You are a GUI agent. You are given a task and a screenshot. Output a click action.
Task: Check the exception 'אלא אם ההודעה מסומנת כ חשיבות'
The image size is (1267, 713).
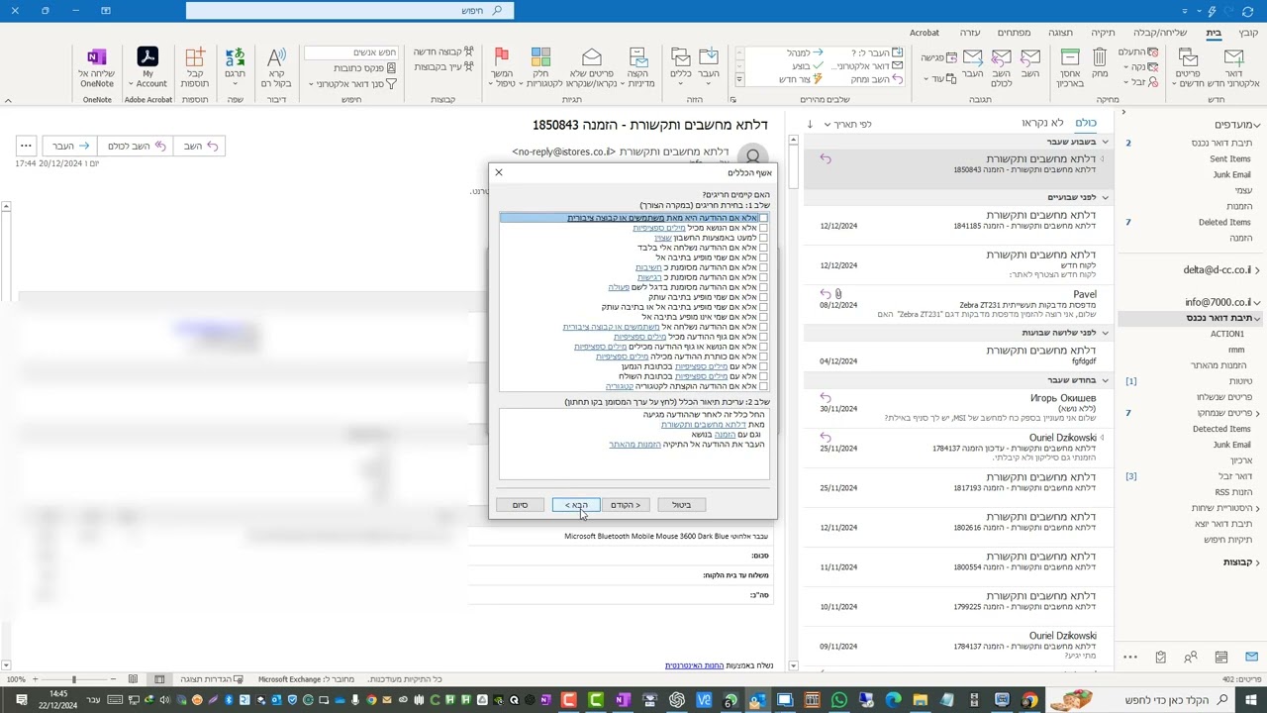tap(763, 267)
